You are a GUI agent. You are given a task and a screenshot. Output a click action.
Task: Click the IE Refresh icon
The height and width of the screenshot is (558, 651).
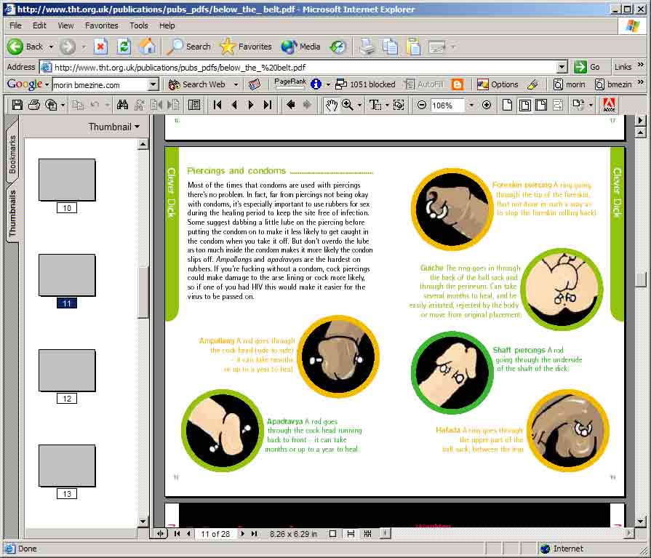pos(124,47)
